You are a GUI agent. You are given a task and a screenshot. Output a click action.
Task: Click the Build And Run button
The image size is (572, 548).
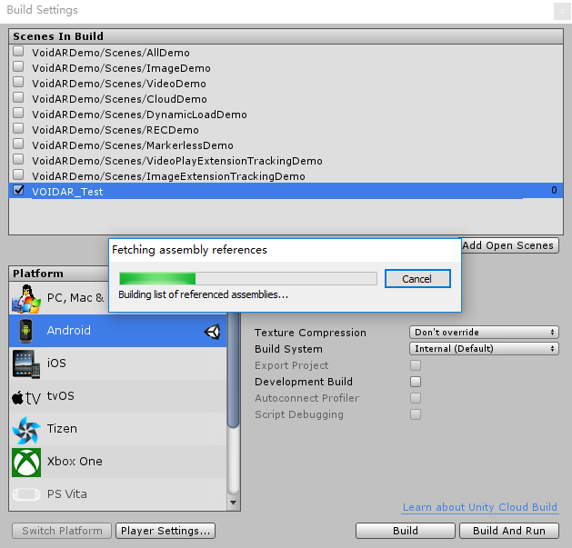click(509, 531)
